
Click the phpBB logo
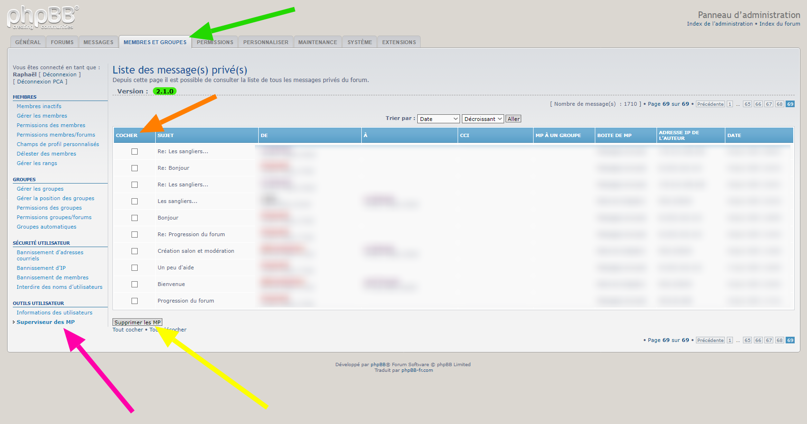(x=43, y=18)
